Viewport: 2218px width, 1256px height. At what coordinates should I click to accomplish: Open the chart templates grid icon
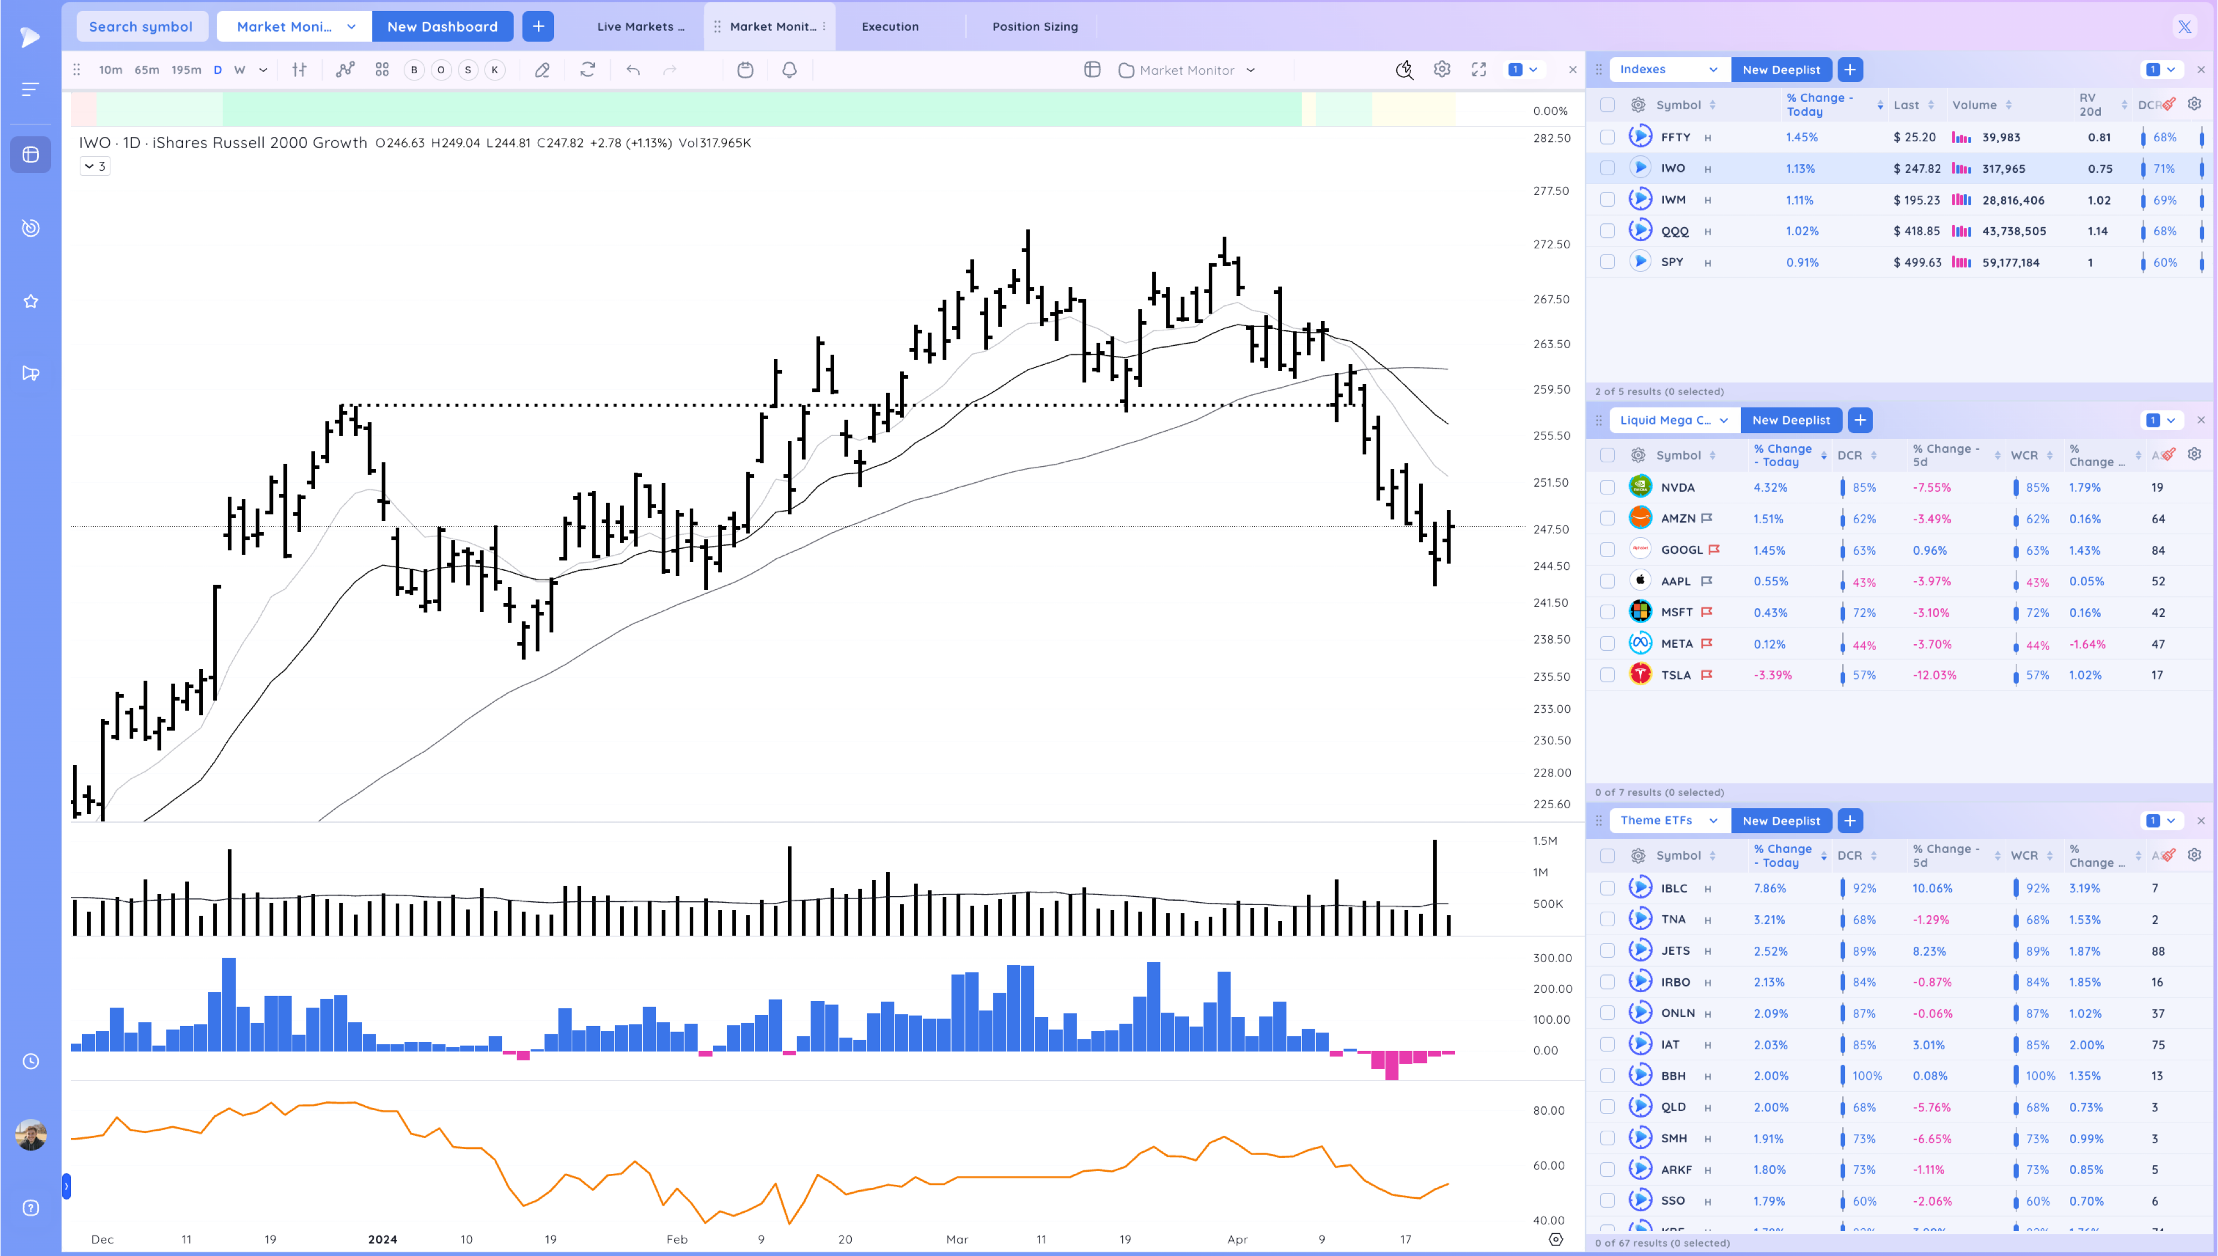[x=382, y=70]
